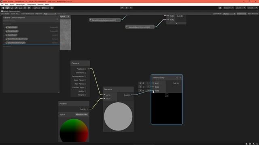The image size is (259, 145).
Task: Toggle the Main Preview panel visibility
Action: pyautogui.click(x=253, y=14)
